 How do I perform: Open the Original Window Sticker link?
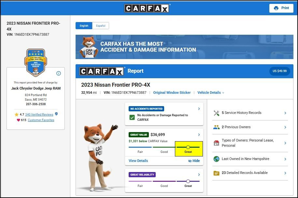pos(172,93)
